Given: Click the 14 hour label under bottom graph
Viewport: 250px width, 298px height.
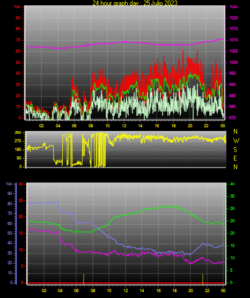Looking at the screenshot, I should tap(142, 290).
